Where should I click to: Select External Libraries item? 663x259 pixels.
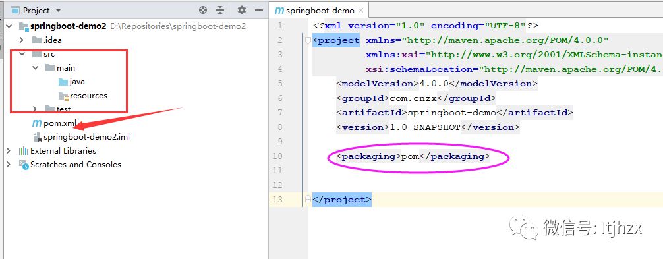[63, 150]
